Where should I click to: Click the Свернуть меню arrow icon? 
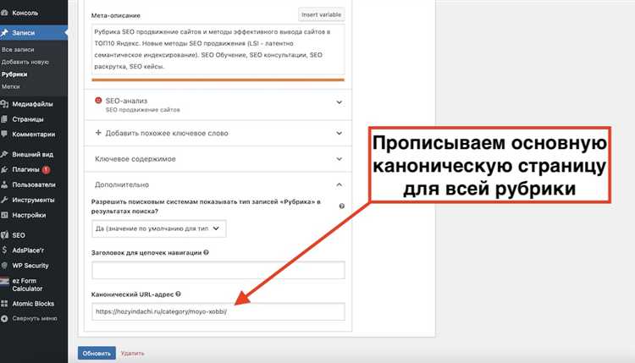pos(4,319)
